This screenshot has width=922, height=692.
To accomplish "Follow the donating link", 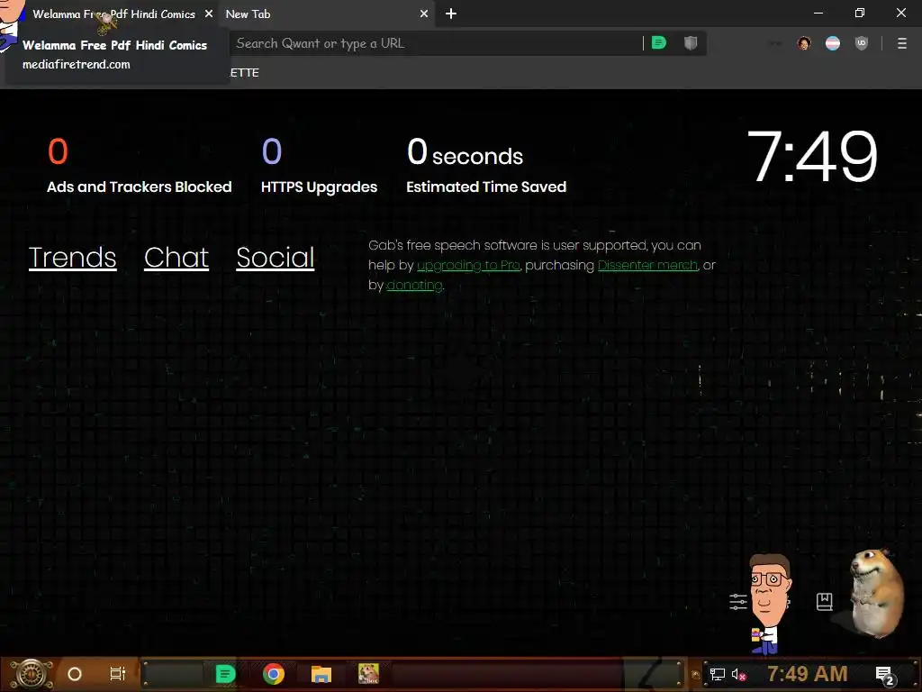I will pyautogui.click(x=414, y=286).
